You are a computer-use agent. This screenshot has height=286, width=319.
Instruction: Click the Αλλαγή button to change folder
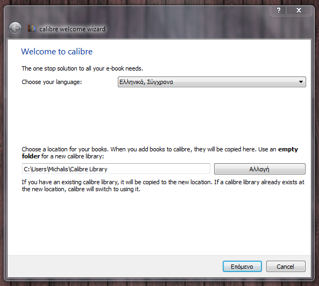pos(260,169)
